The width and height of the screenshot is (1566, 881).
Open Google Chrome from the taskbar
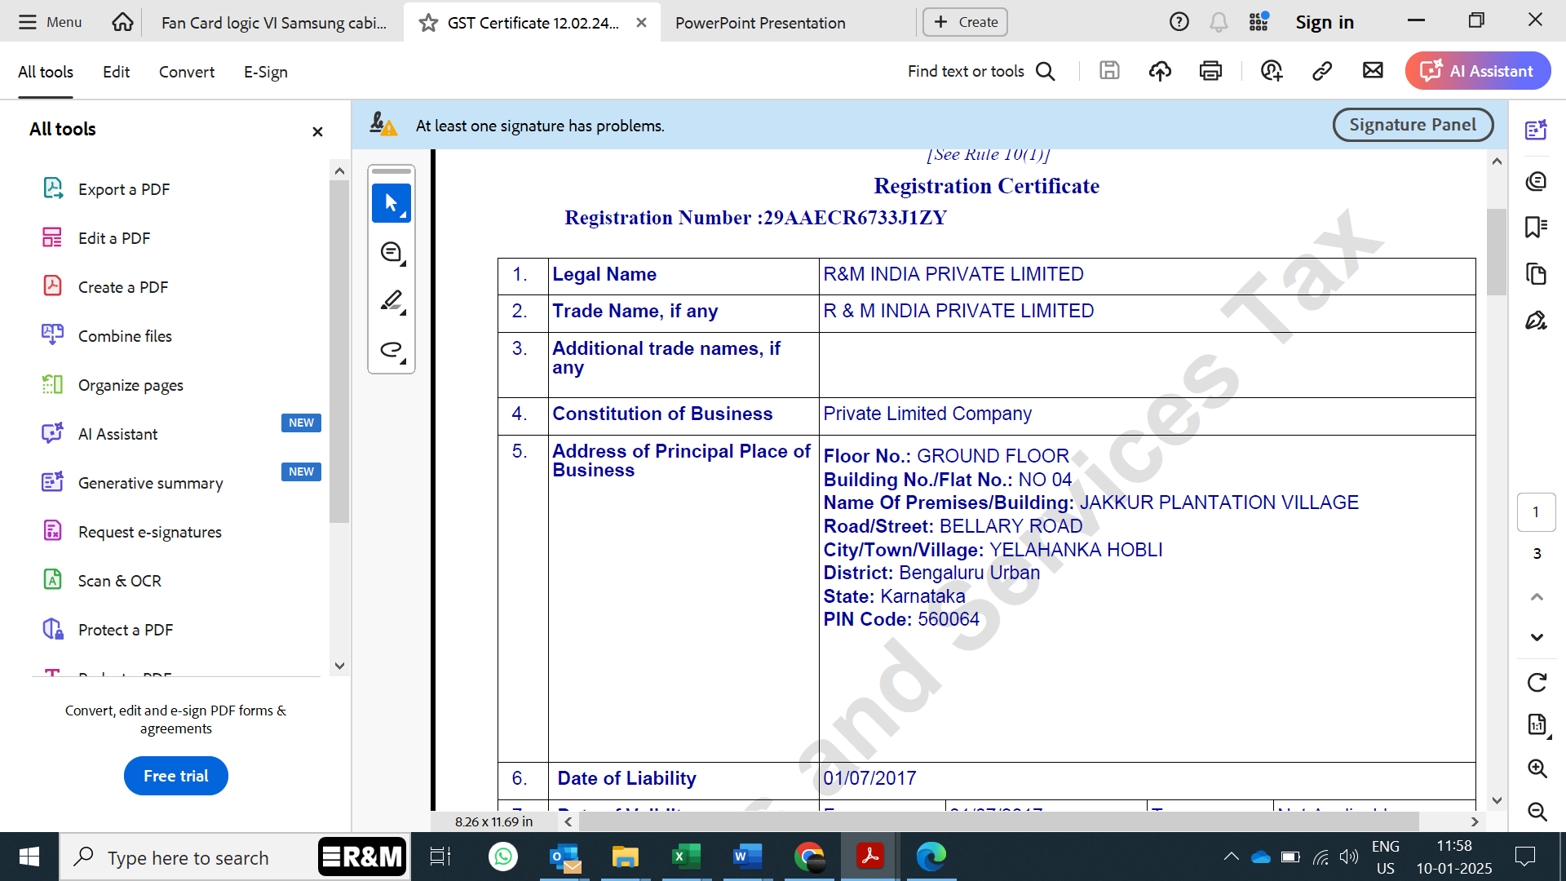click(809, 857)
